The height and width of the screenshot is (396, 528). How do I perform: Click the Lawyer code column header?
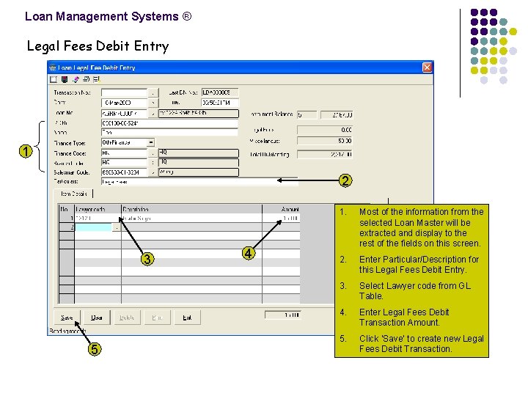(x=98, y=209)
